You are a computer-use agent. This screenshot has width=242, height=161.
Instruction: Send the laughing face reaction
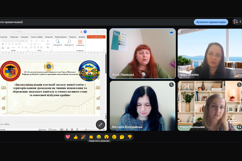coord(99,137)
